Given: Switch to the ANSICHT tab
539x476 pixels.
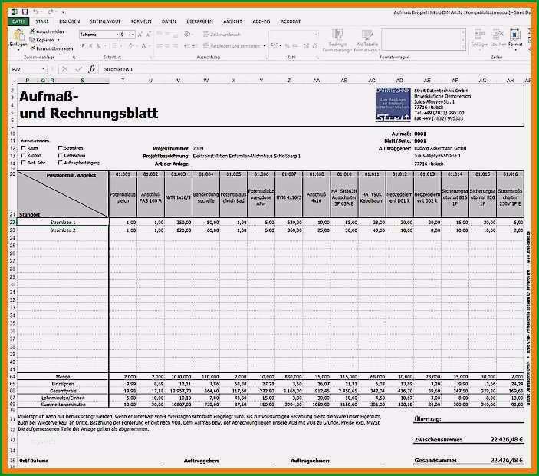Looking at the screenshot, I should pyautogui.click(x=232, y=21).
